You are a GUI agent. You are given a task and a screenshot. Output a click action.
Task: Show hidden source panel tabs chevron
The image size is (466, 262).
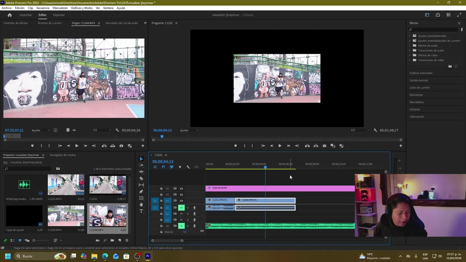click(145, 23)
